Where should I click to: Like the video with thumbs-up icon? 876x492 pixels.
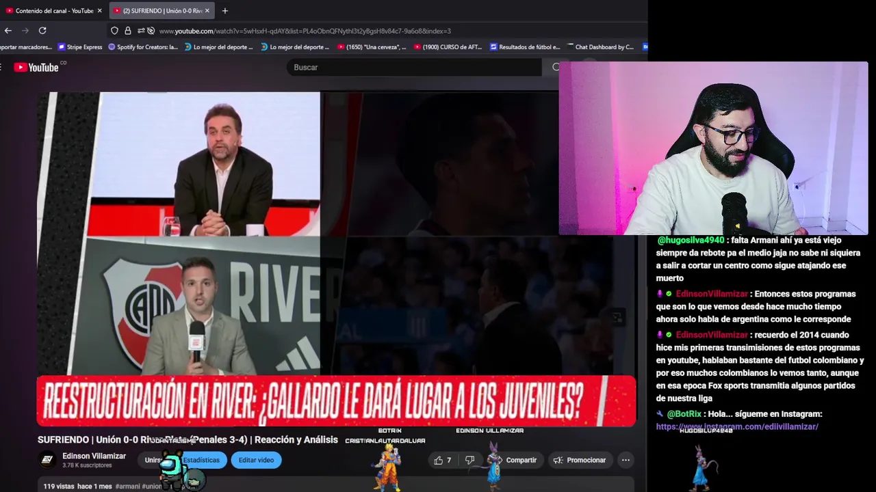point(442,460)
